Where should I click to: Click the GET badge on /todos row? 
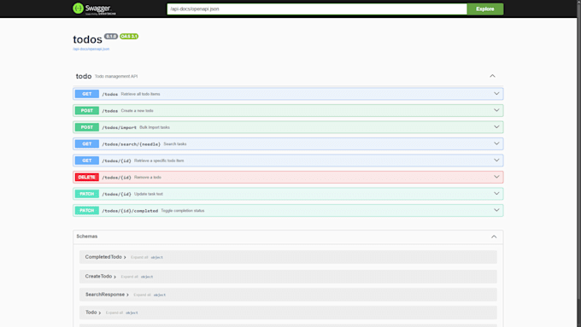(x=86, y=94)
